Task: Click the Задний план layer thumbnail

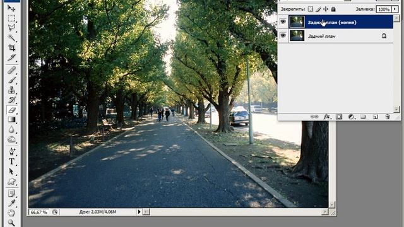Action: click(297, 35)
